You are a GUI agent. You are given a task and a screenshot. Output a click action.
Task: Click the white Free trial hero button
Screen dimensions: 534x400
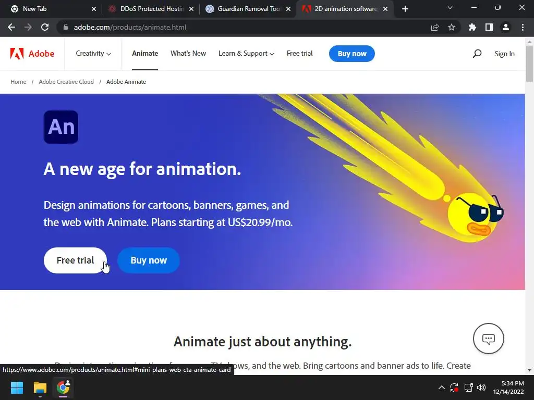[75, 260]
